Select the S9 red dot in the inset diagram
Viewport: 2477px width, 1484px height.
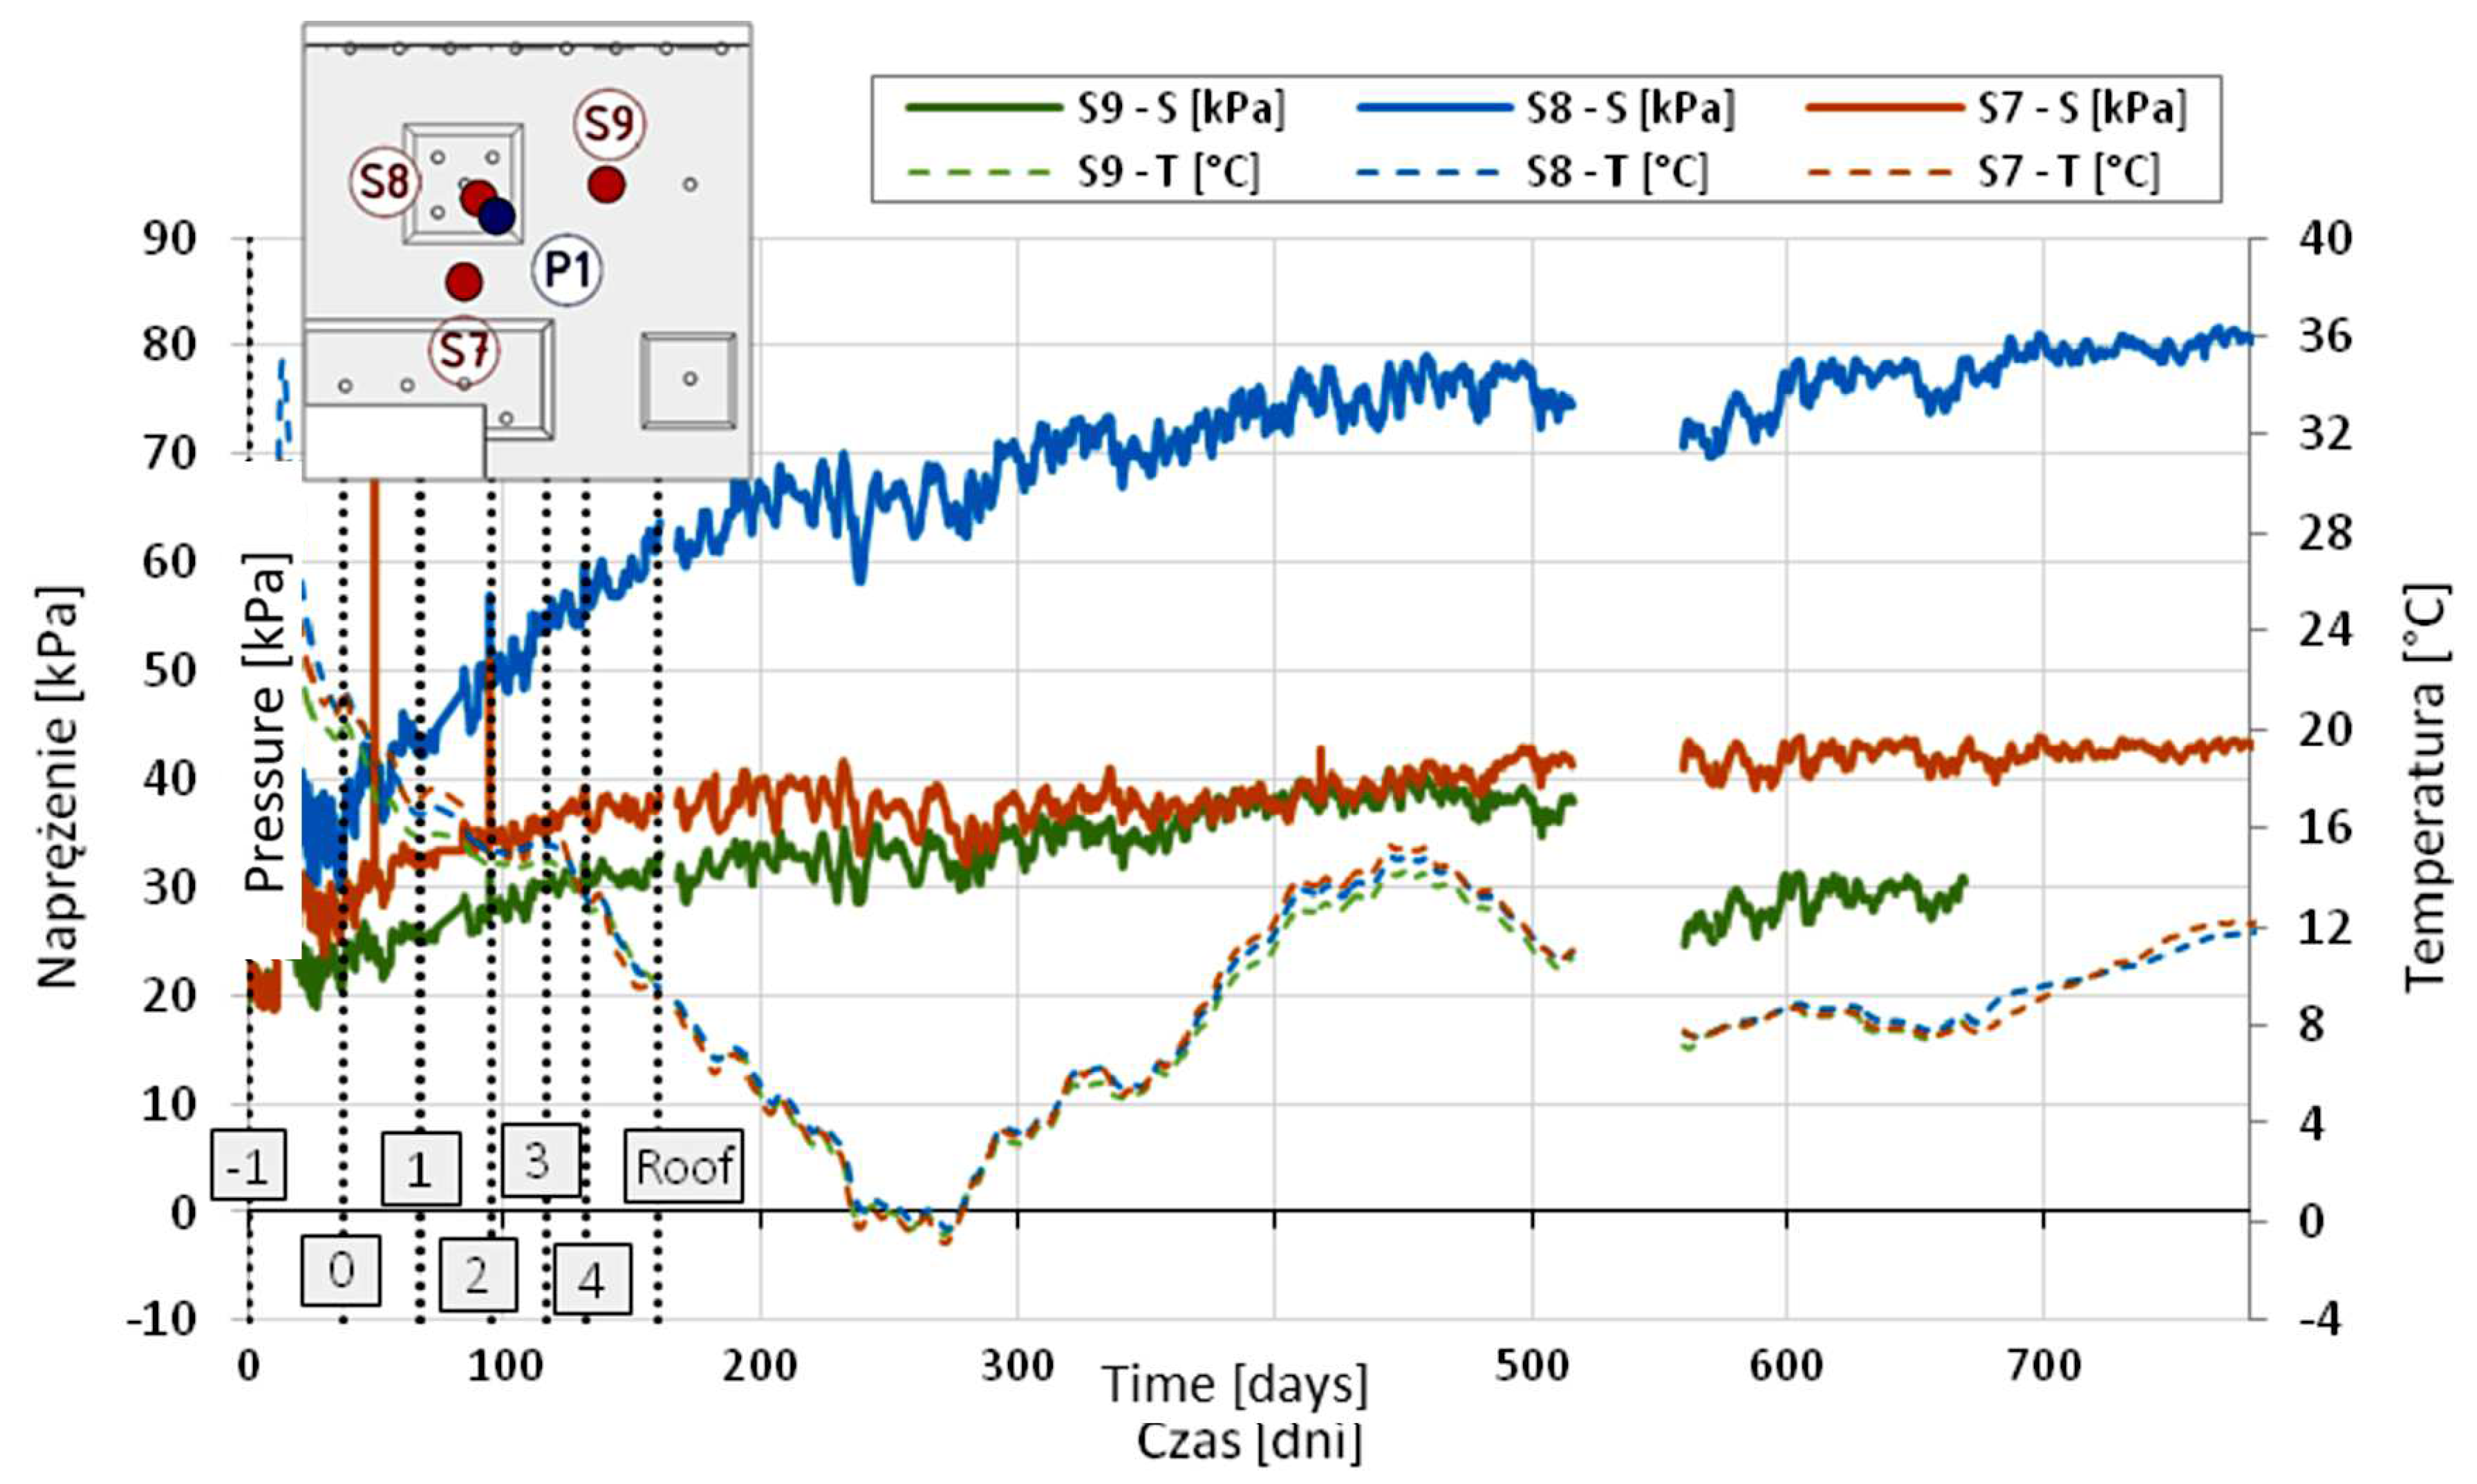click(607, 184)
